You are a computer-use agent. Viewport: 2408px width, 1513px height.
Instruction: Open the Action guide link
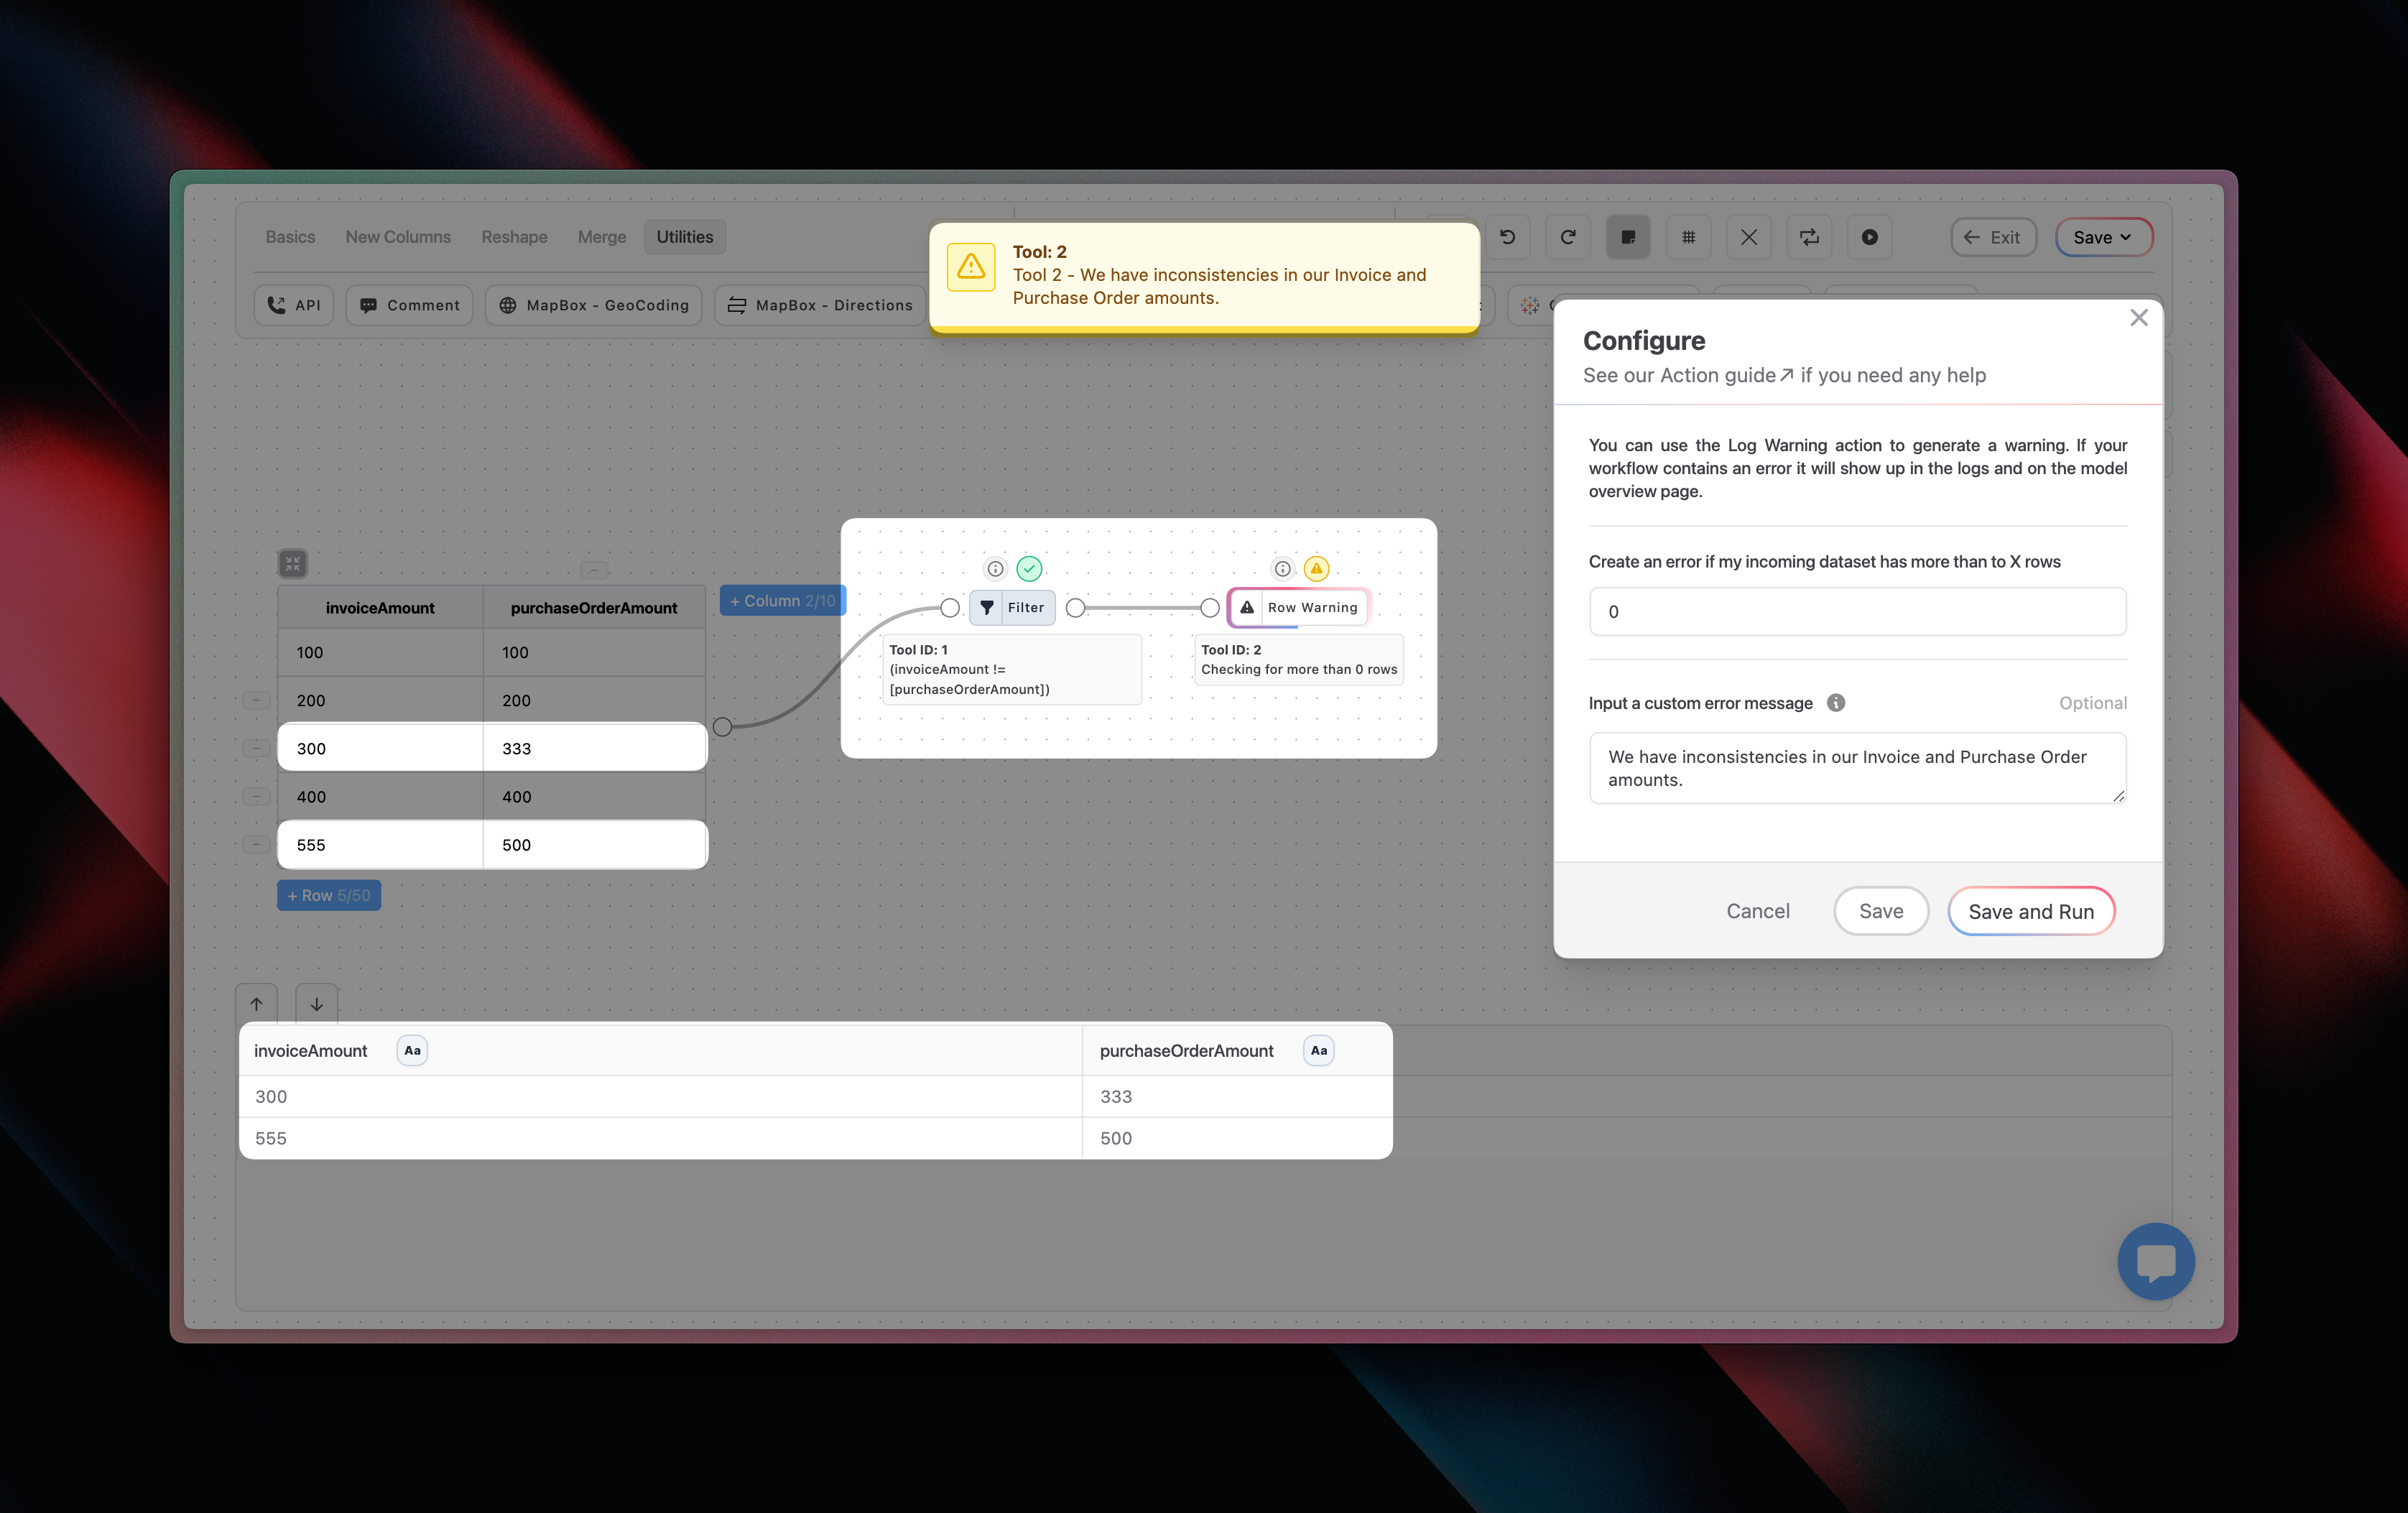[x=1726, y=375]
